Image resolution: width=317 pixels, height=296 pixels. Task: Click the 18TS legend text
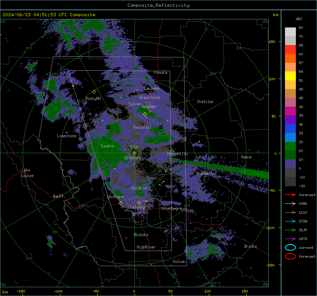[x=303, y=239]
